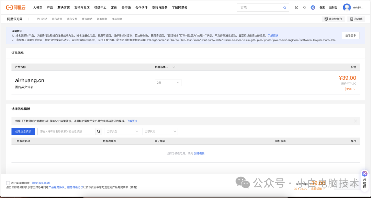Click the nick88 account name

click(358, 8)
